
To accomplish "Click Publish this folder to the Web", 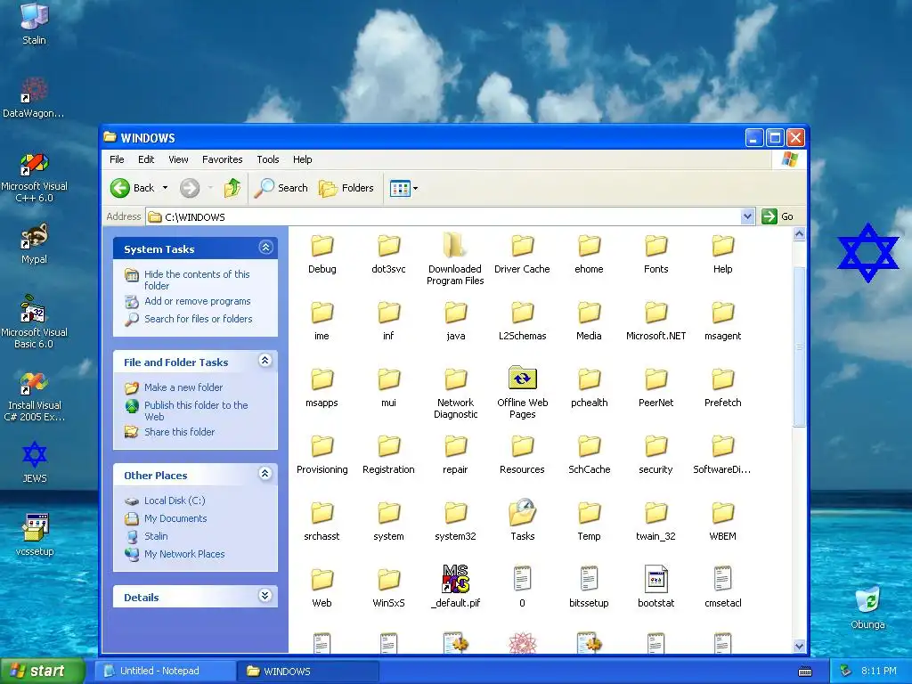I will tap(196, 411).
